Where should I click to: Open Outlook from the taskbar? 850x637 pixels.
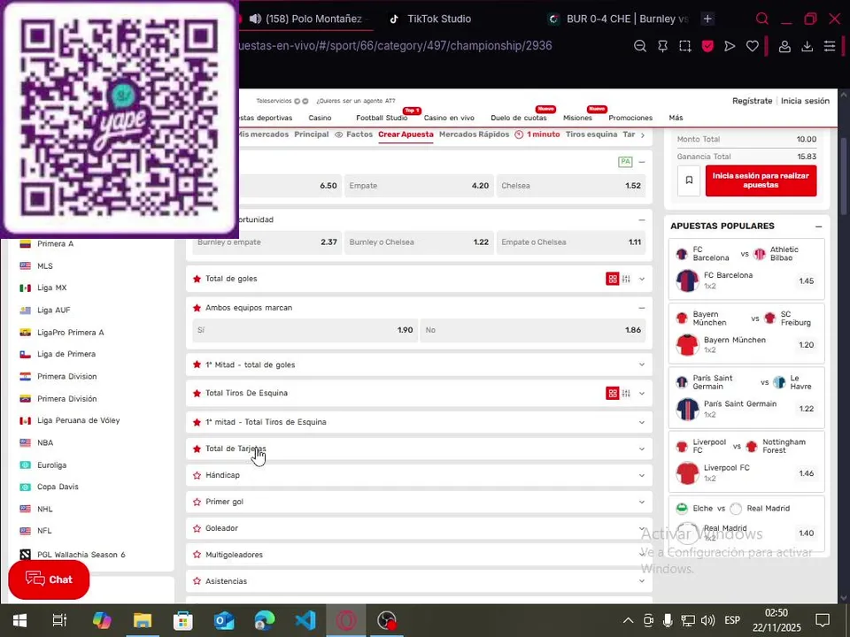[x=224, y=619]
